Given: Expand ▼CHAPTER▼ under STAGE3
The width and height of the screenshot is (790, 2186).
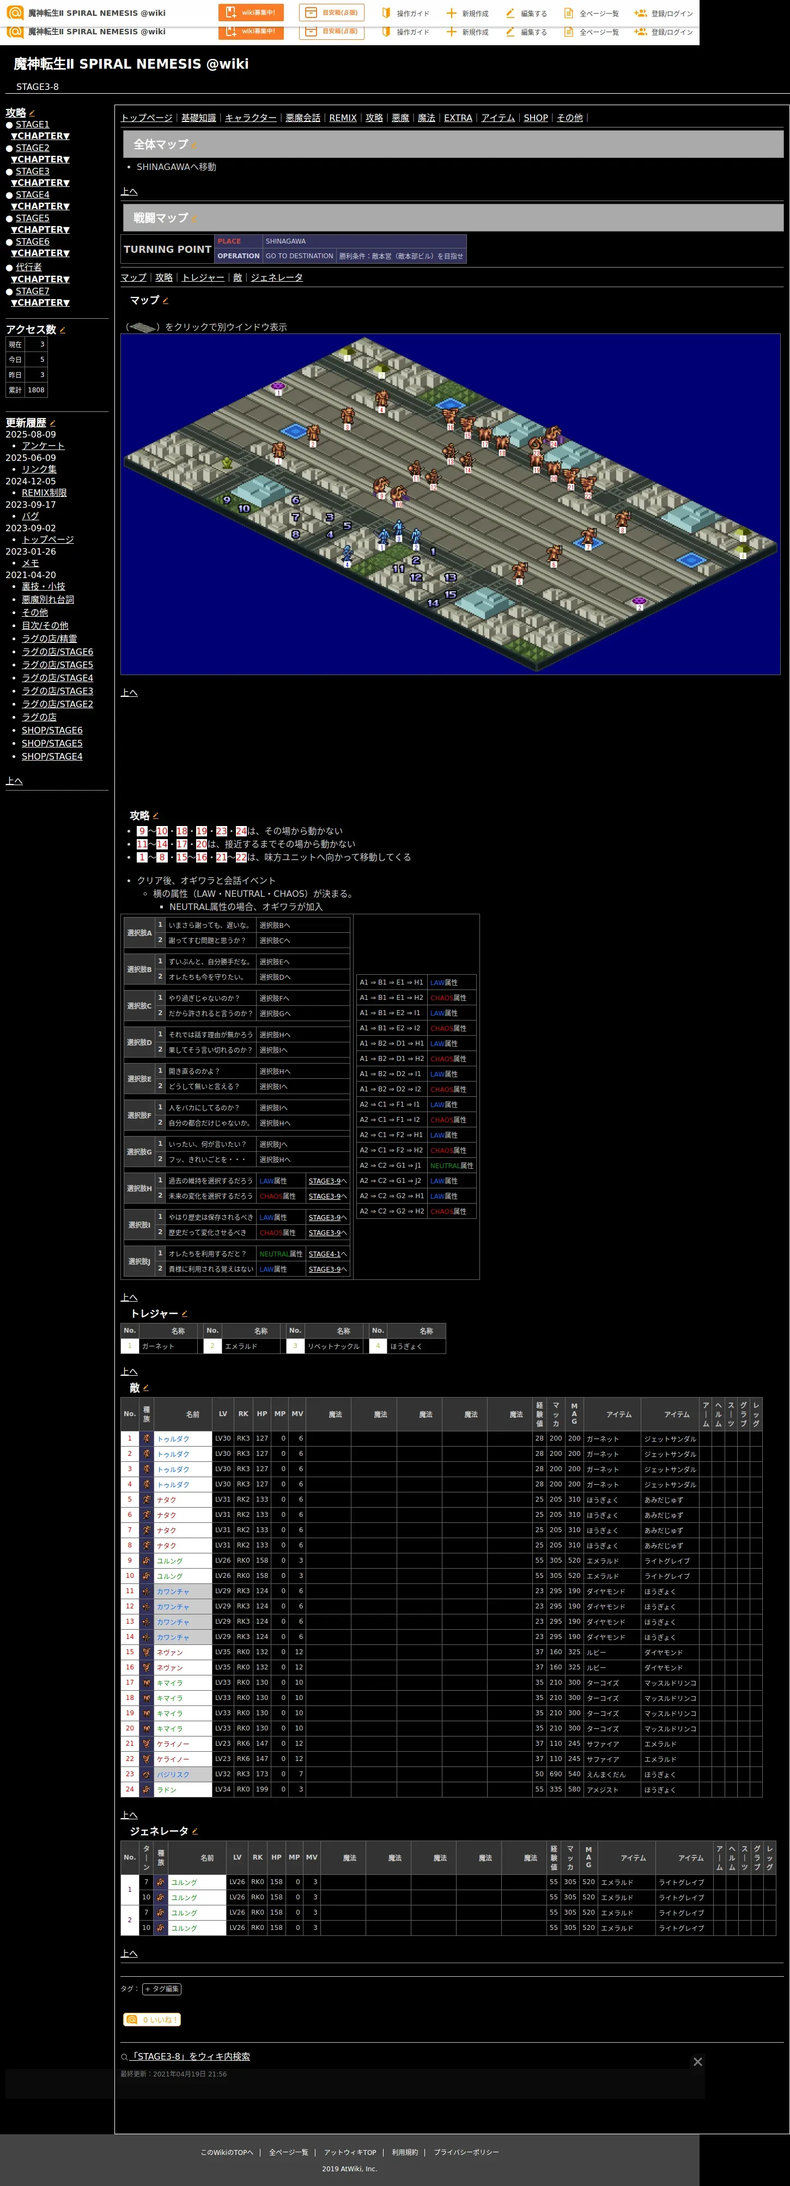Looking at the screenshot, I should point(41,183).
